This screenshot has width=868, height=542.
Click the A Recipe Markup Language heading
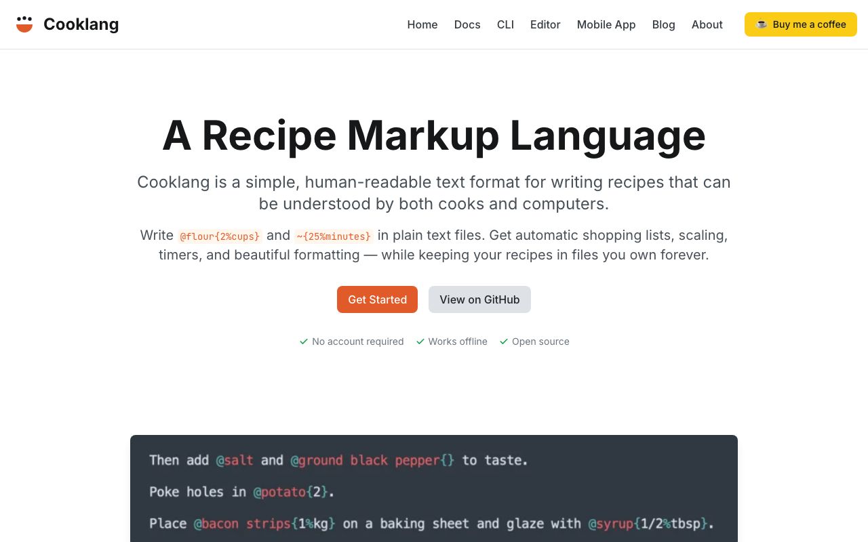(434, 135)
